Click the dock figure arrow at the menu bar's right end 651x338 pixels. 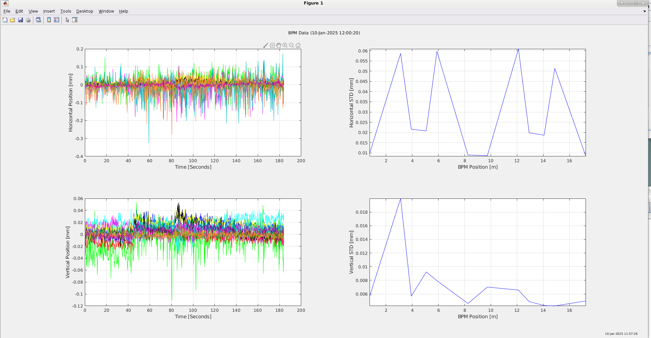coord(644,11)
